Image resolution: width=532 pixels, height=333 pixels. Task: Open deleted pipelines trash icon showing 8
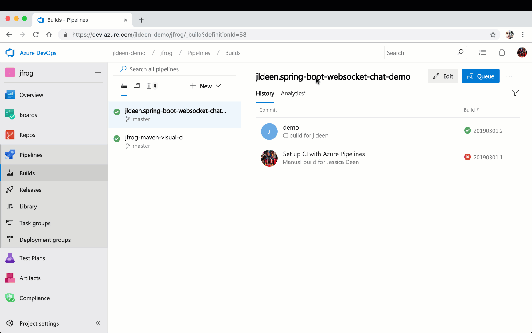click(x=151, y=86)
